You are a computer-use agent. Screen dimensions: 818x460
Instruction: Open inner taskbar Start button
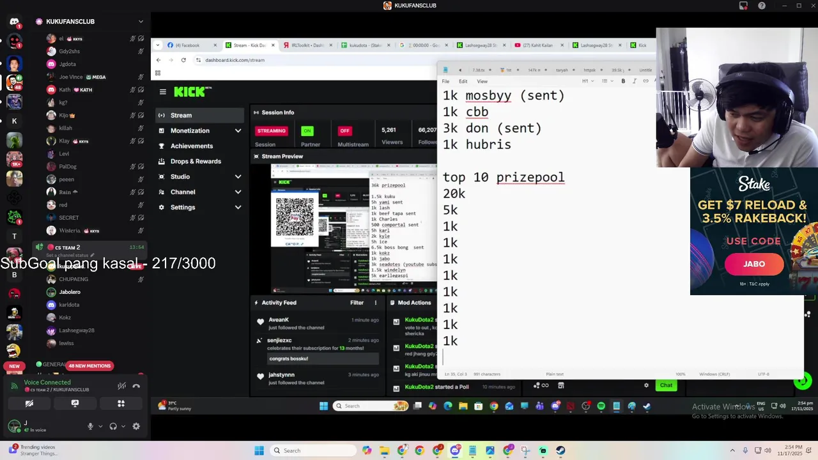(323, 406)
